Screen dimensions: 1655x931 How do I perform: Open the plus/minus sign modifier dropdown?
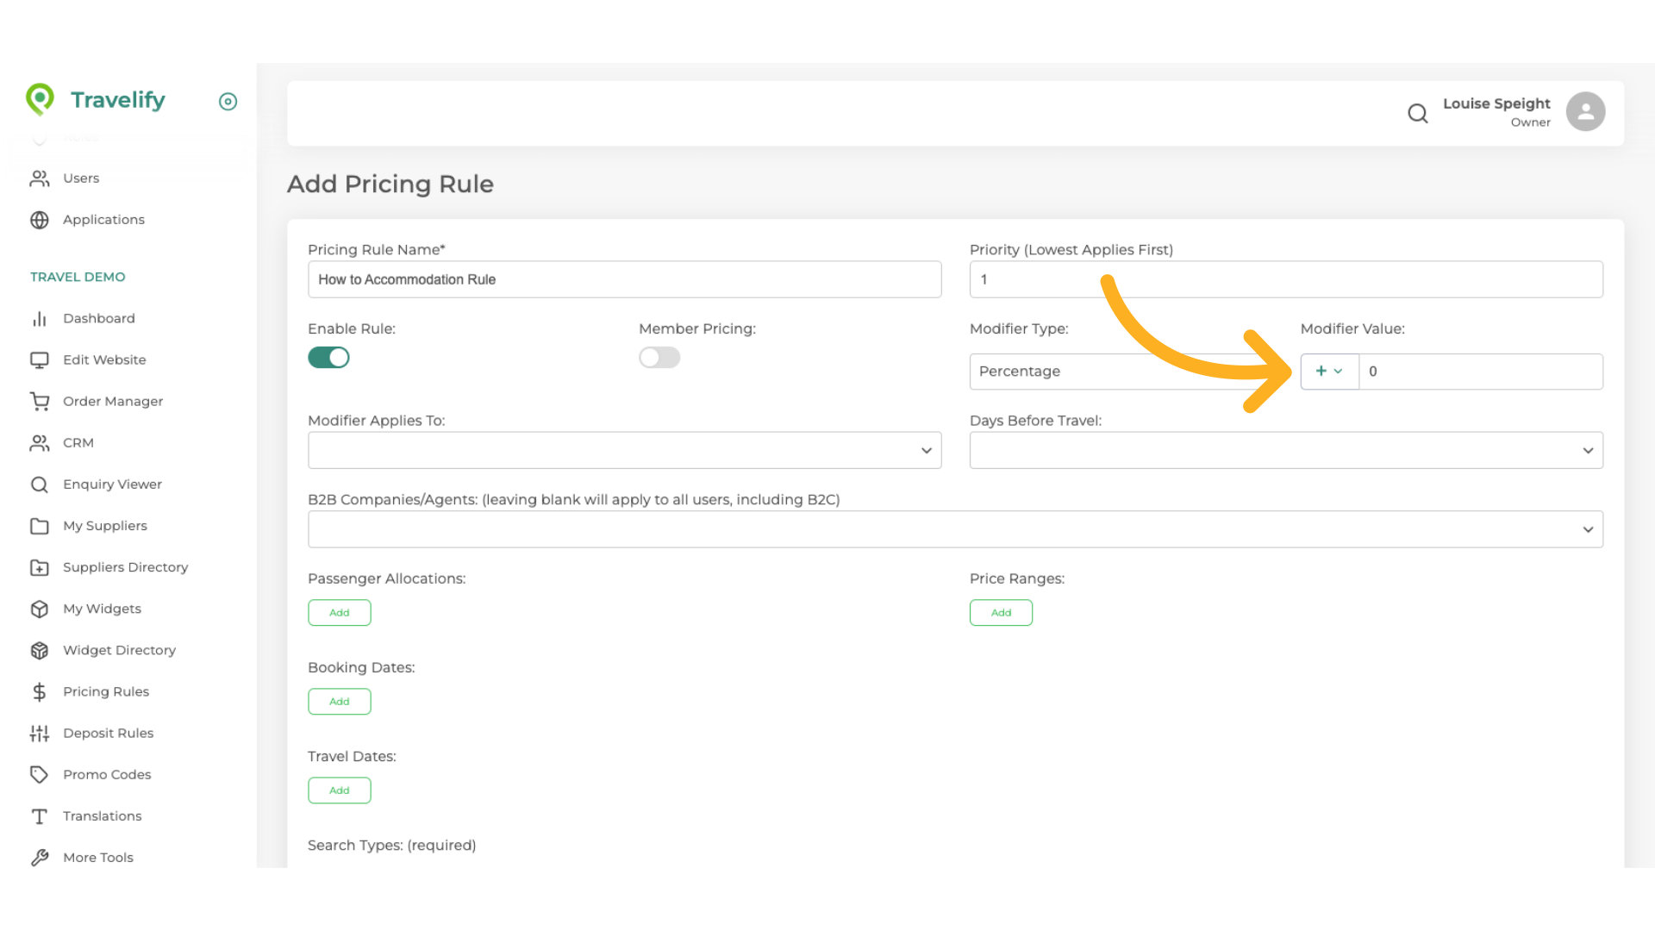point(1328,372)
